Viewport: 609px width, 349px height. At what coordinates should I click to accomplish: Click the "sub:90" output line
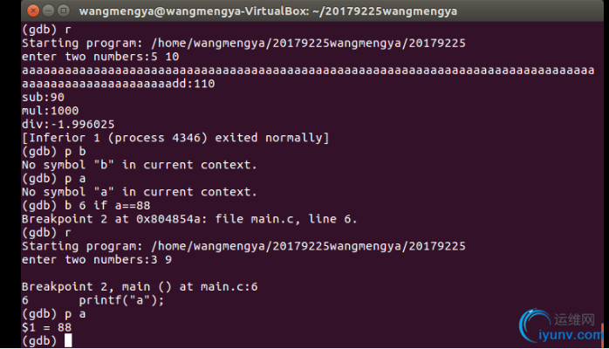pos(43,97)
